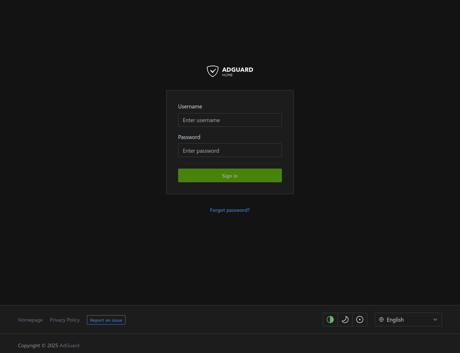Click the Report an issue button
The height and width of the screenshot is (353, 460).
coord(106,320)
